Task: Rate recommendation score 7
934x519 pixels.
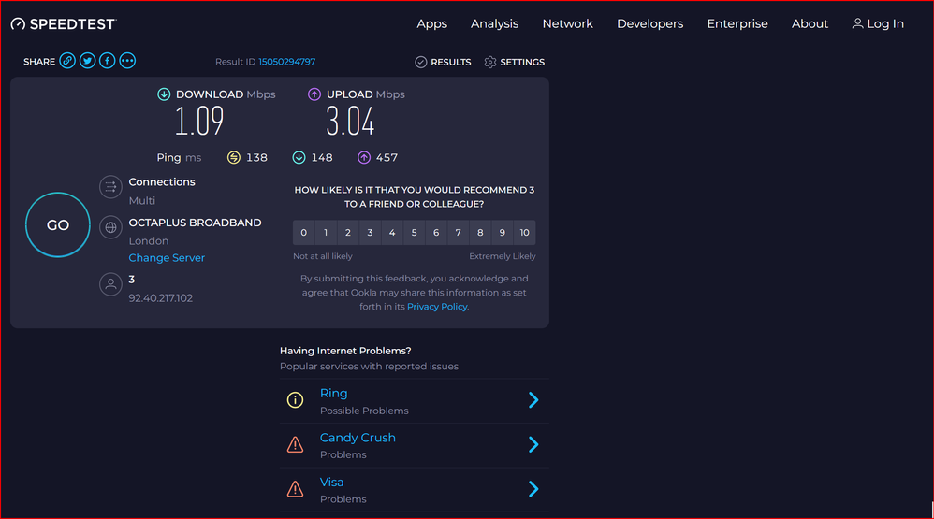Action: (458, 233)
